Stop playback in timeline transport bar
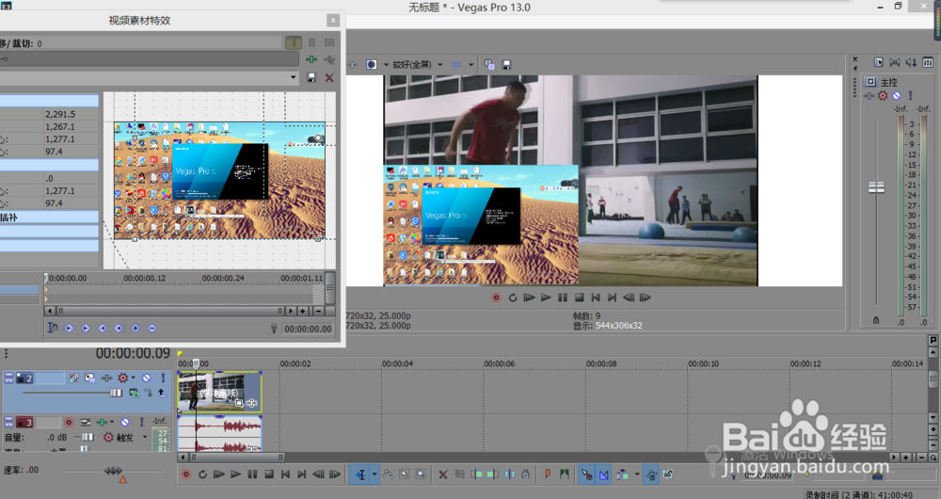Image resolution: width=941 pixels, height=499 pixels. pos(269,475)
